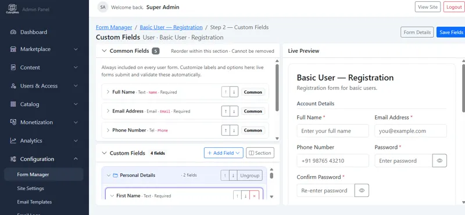This screenshot has height=215, width=465.
Task: Open Form Manager in sidebar
Action: (x=44, y=174)
